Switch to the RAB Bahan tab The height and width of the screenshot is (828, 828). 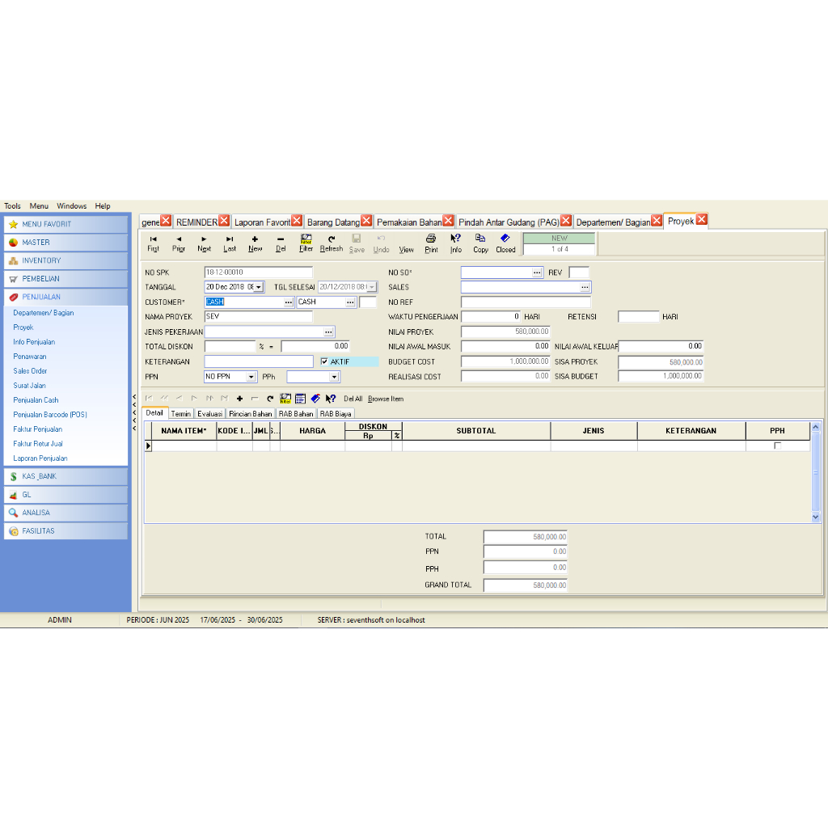296,413
